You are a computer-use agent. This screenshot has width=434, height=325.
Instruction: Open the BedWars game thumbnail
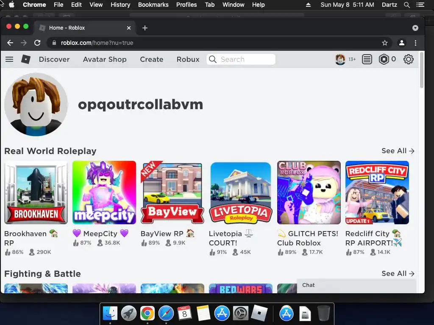241,288
